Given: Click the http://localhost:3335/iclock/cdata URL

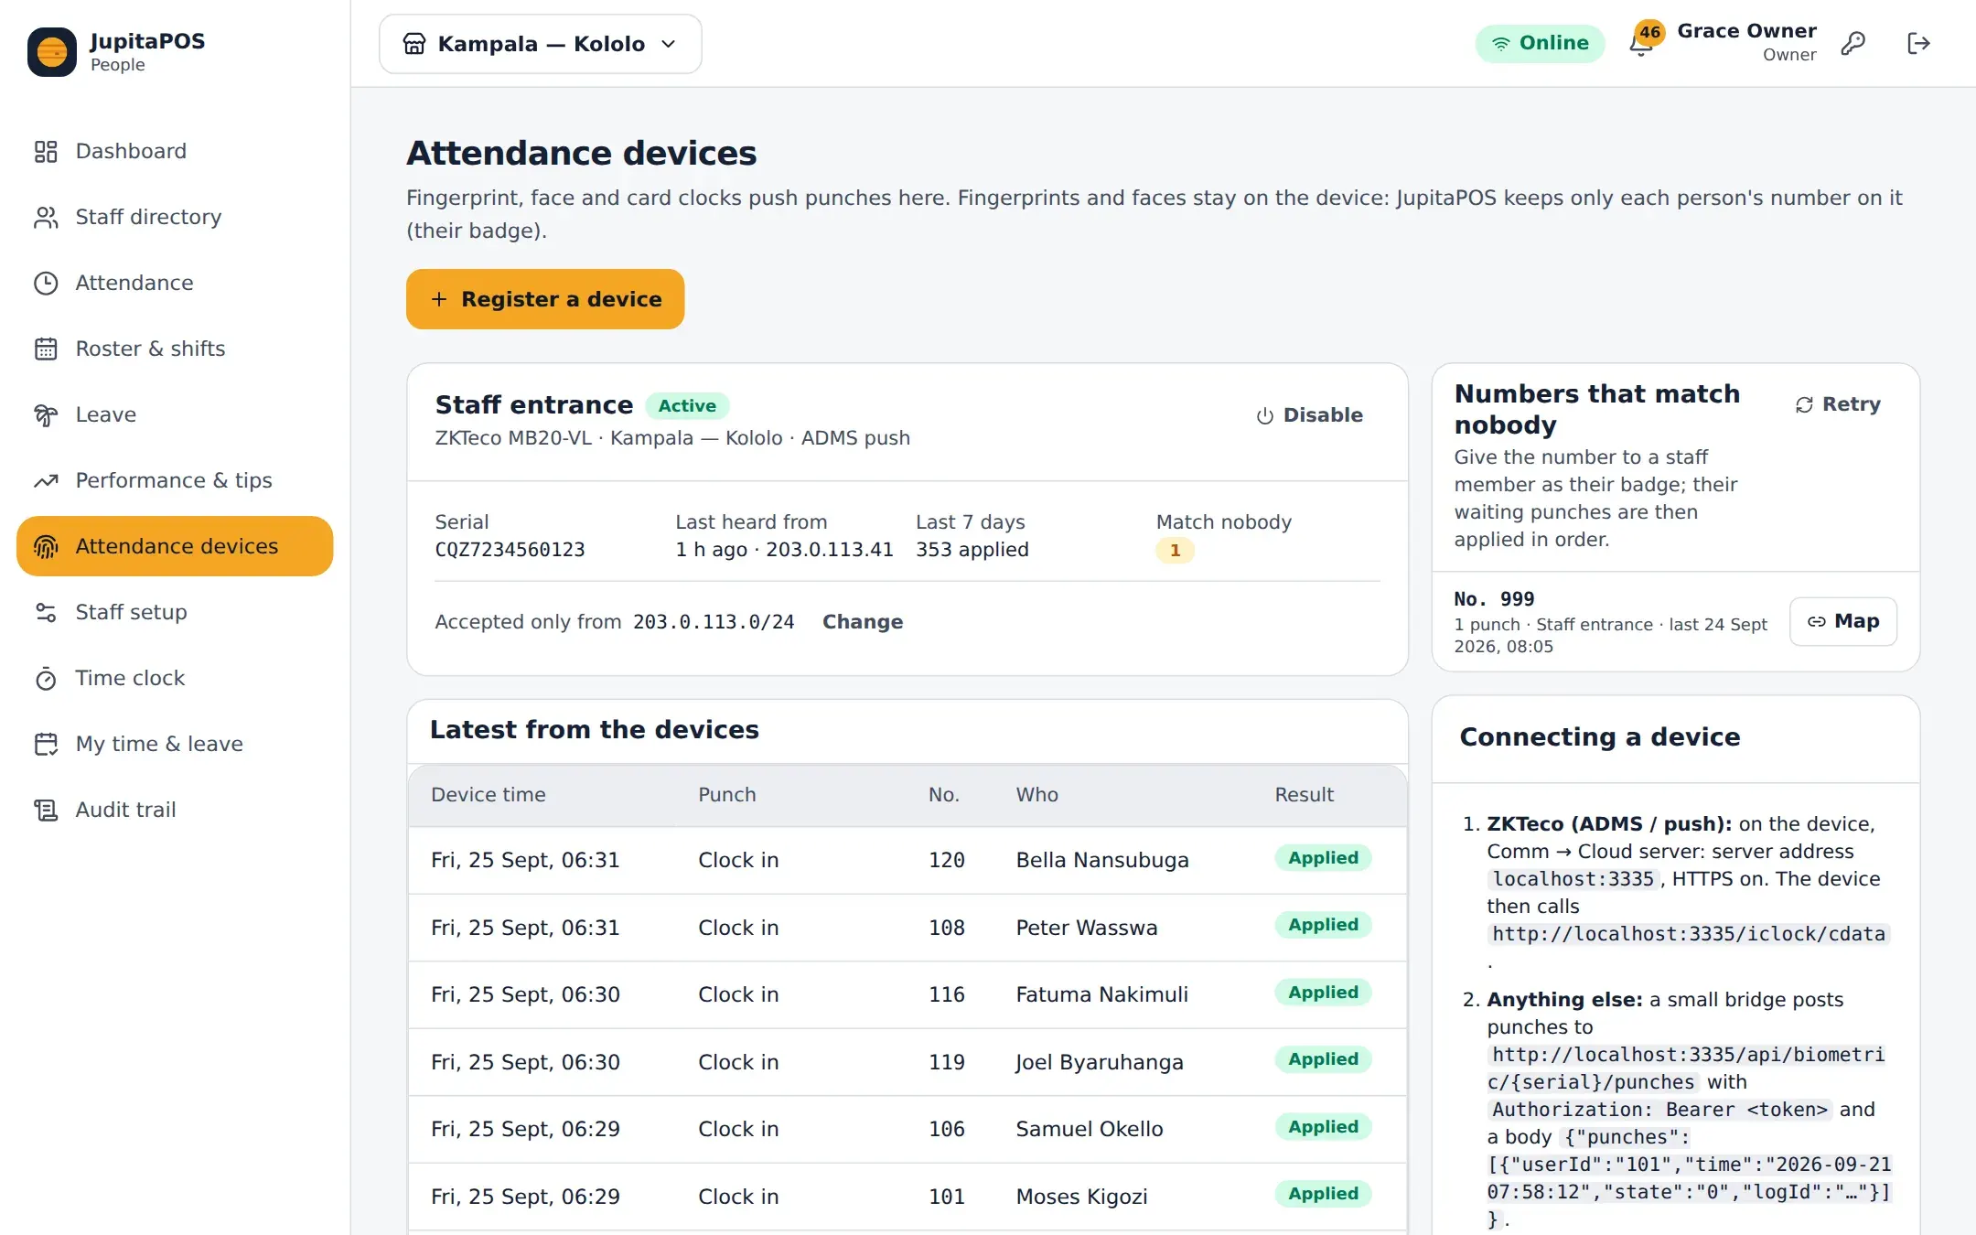Looking at the screenshot, I should coord(1689,934).
